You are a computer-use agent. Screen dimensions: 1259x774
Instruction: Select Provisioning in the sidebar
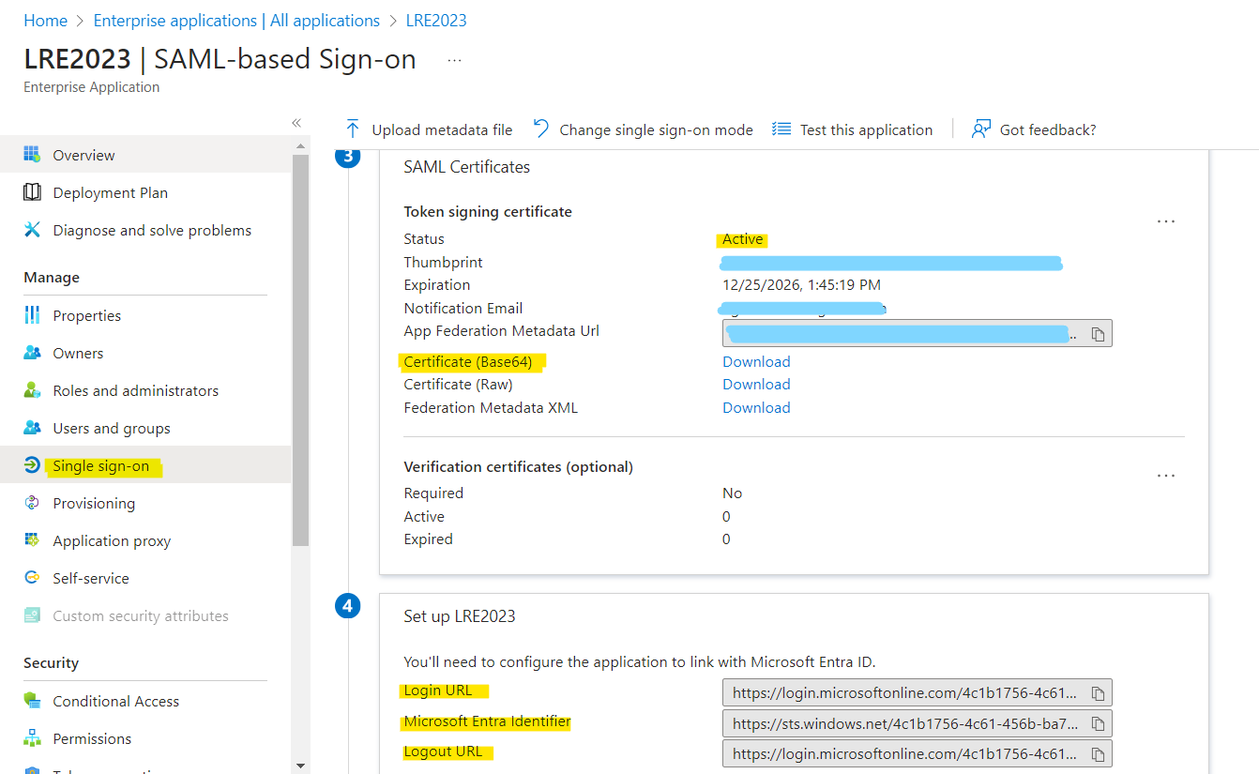94,504
